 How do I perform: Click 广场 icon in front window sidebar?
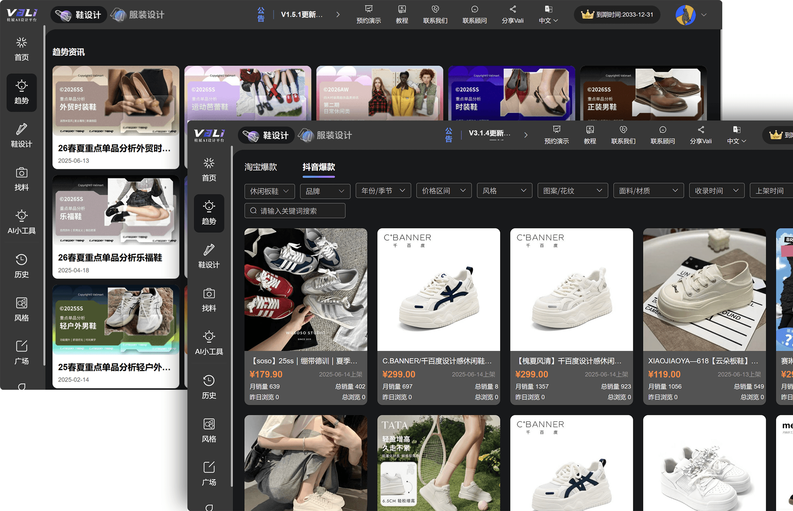click(x=209, y=467)
